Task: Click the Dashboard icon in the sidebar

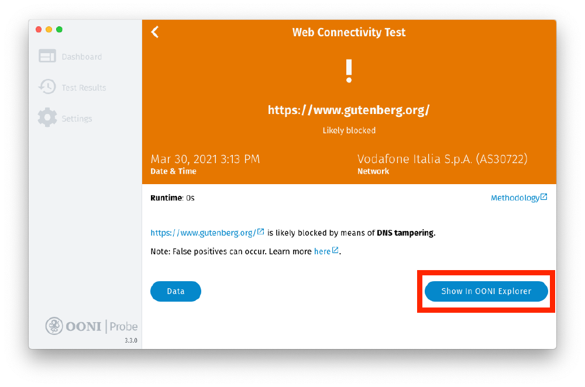Action: [x=47, y=56]
